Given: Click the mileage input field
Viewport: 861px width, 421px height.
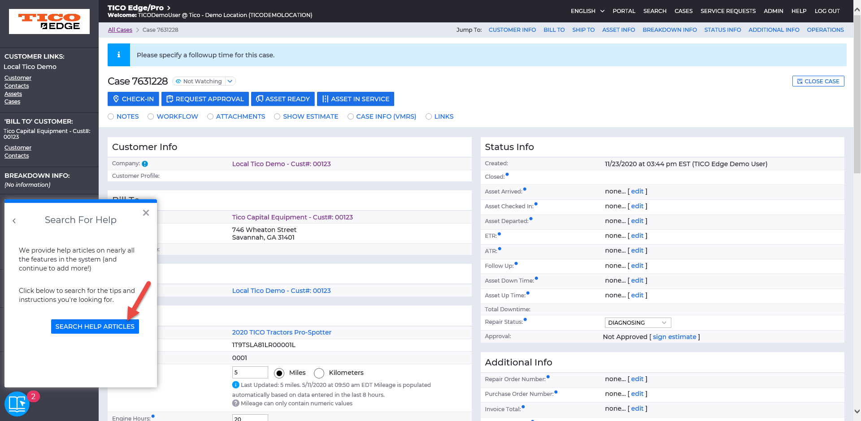Looking at the screenshot, I should (250, 373).
